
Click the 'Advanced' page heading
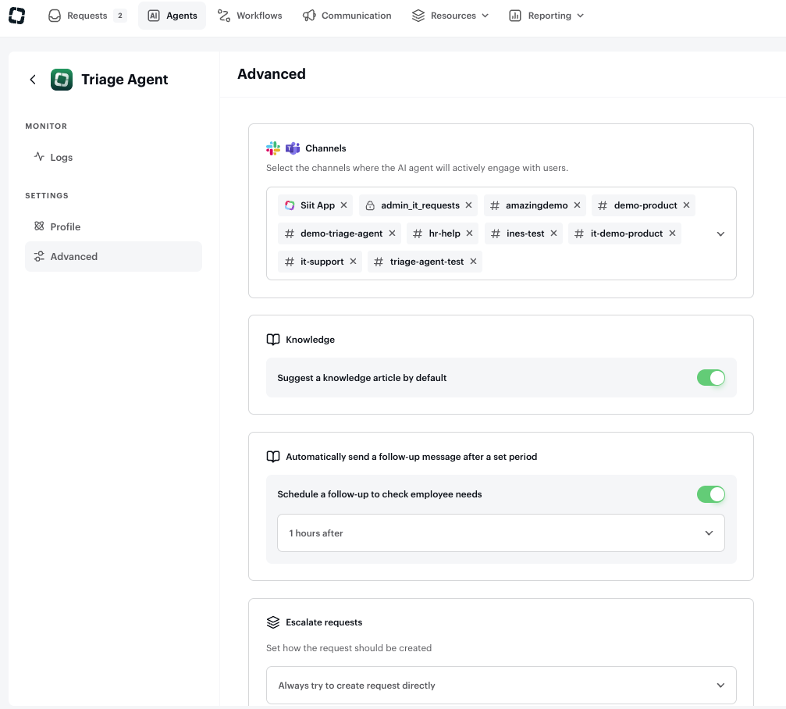271,73
